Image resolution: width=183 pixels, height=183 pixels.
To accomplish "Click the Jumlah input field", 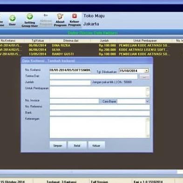I will [70, 82].
